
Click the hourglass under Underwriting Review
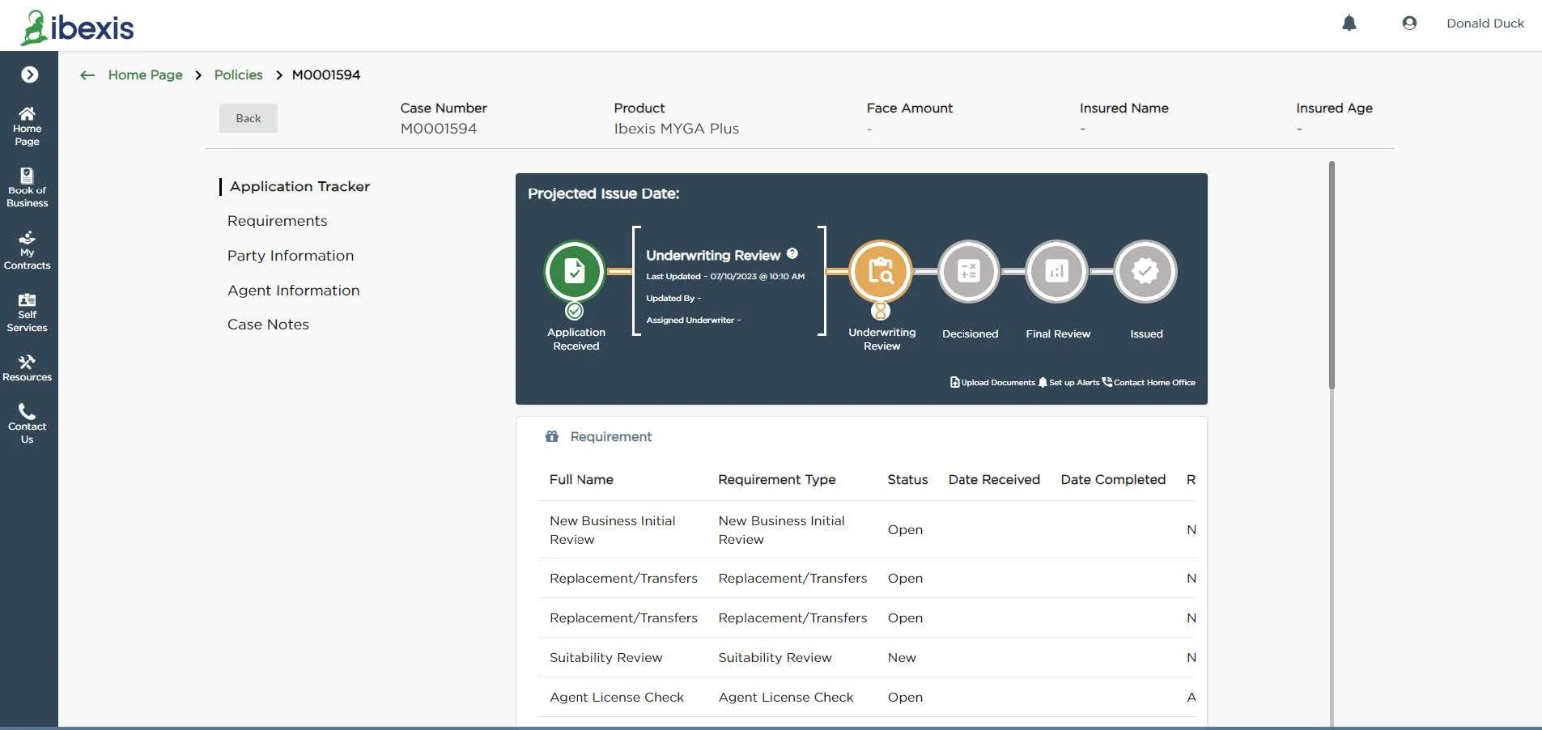881,311
